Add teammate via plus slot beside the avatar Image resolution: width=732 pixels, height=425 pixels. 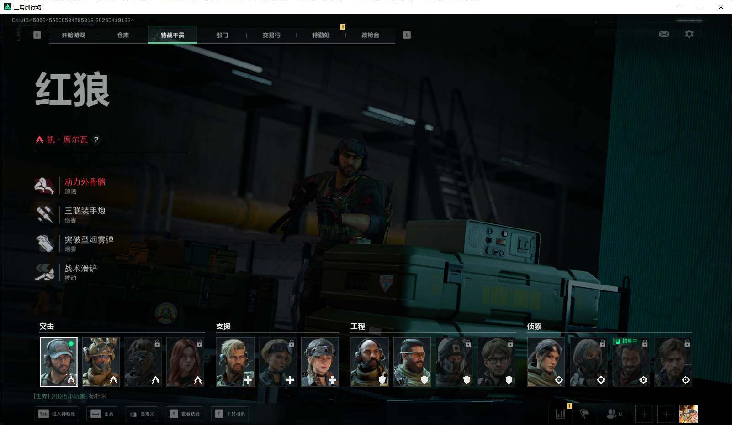[x=666, y=414]
